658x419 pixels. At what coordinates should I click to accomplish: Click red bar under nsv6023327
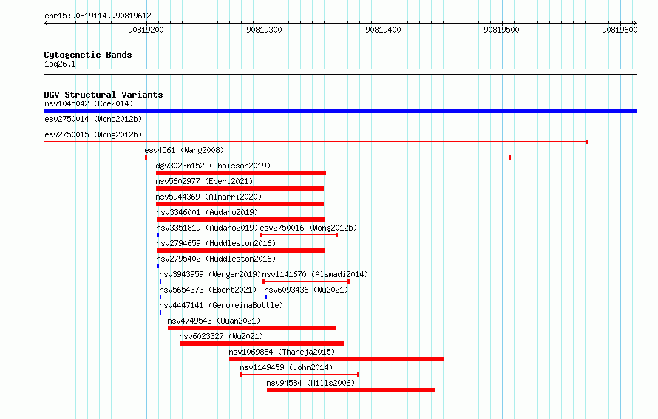[262, 344]
